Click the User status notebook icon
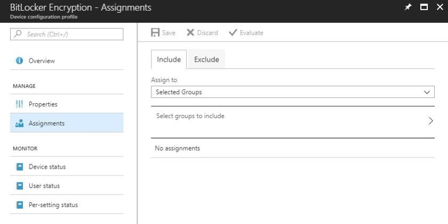 [x=19, y=186]
